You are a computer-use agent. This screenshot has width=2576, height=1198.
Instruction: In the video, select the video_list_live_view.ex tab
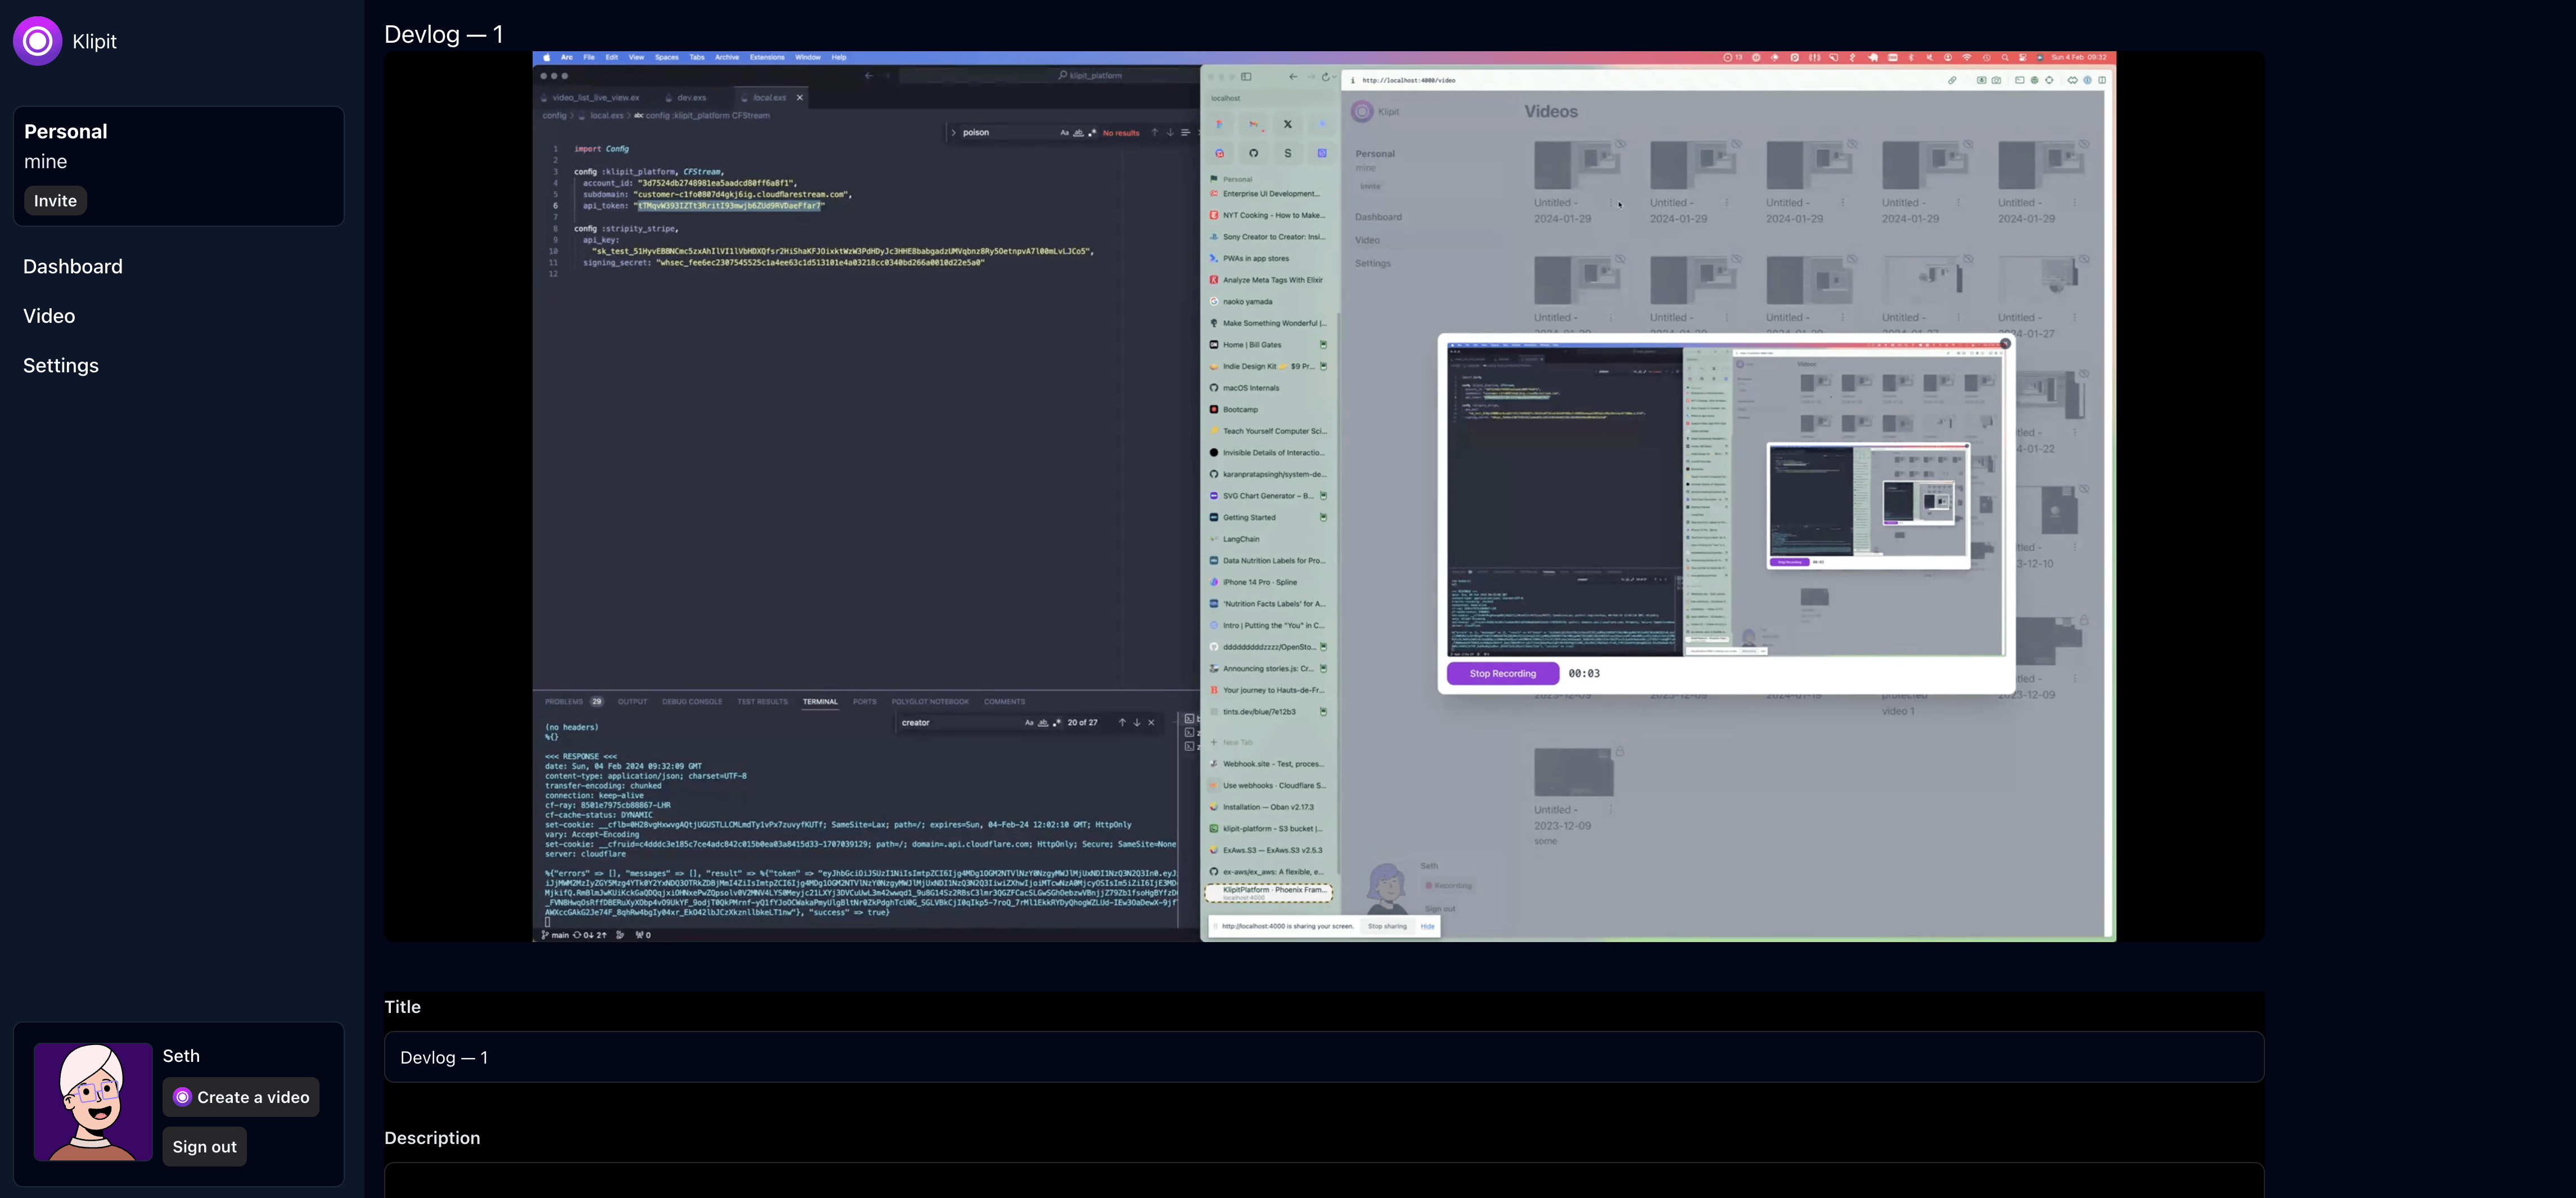tap(590, 98)
